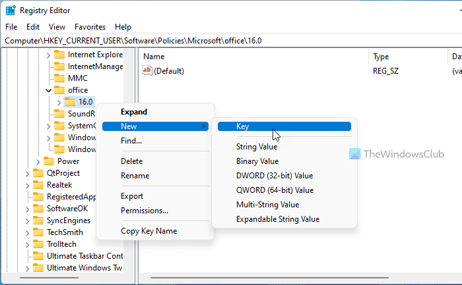Click the SoundR folder icon
The width and height of the screenshot is (462, 285).
click(x=59, y=114)
